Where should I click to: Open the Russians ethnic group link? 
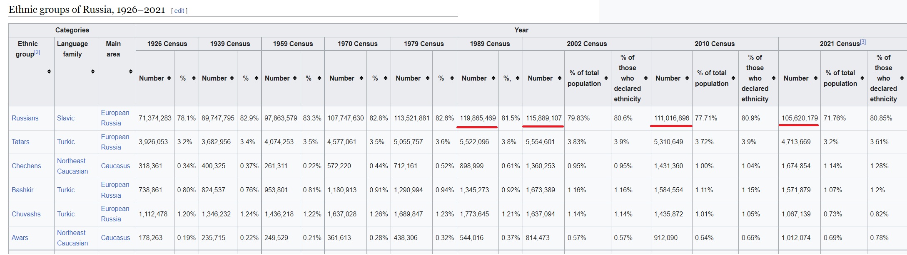point(25,118)
